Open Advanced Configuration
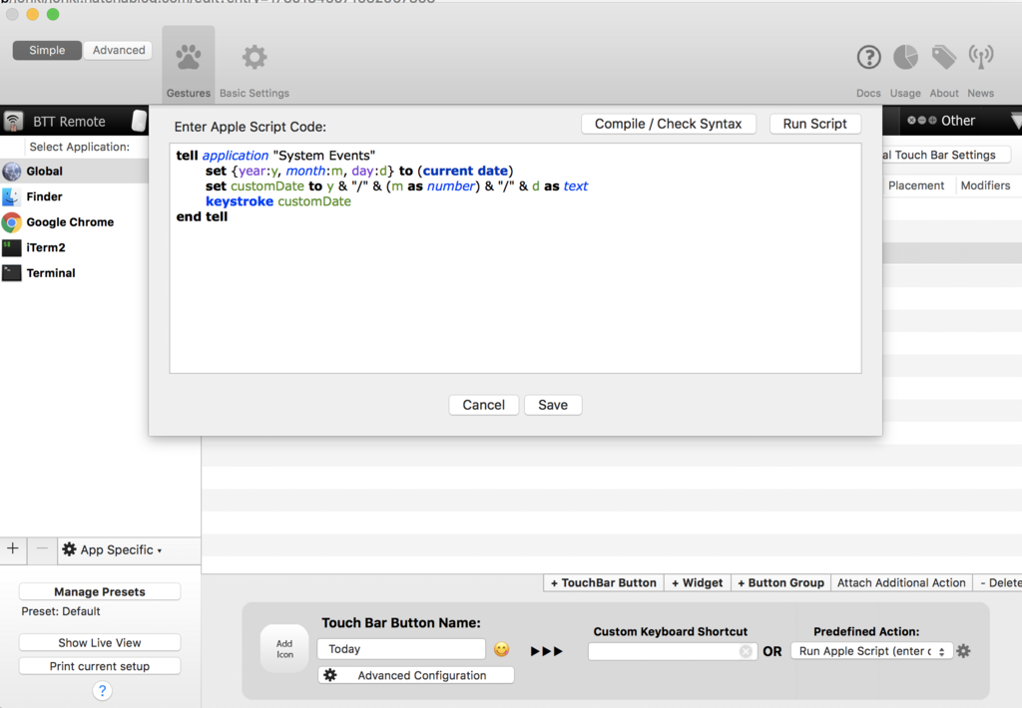This screenshot has width=1022, height=708. tap(416, 675)
